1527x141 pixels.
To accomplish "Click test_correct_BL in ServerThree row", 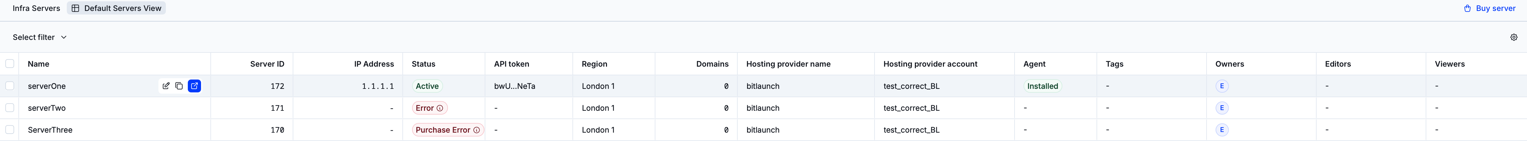I will [x=911, y=130].
